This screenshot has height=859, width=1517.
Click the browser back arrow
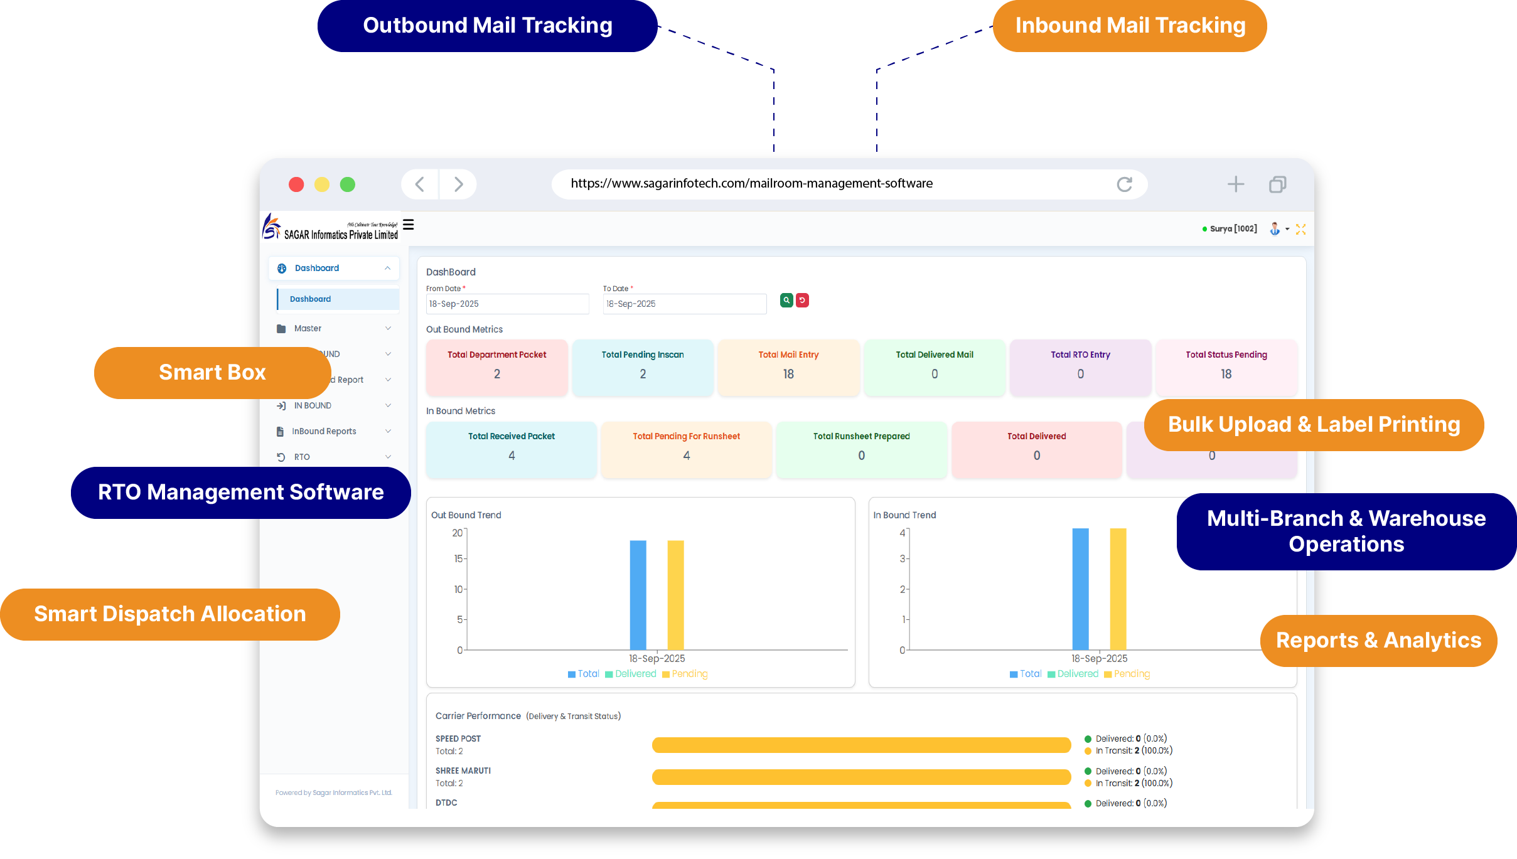(420, 184)
